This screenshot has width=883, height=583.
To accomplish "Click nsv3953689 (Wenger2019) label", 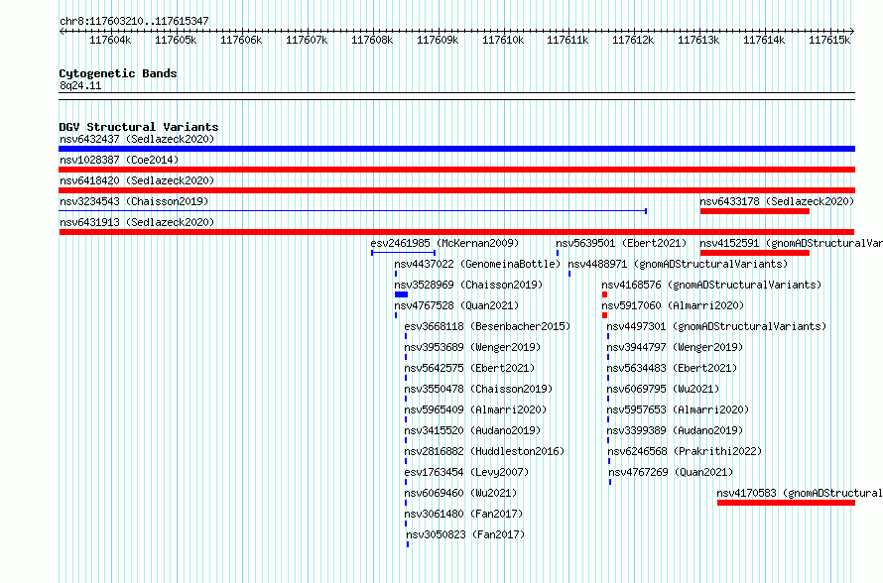I will (x=472, y=347).
